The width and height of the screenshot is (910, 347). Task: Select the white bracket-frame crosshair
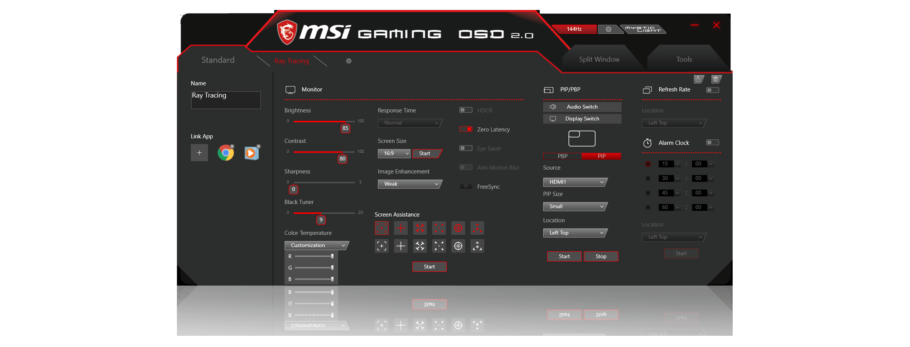[x=381, y=246]
